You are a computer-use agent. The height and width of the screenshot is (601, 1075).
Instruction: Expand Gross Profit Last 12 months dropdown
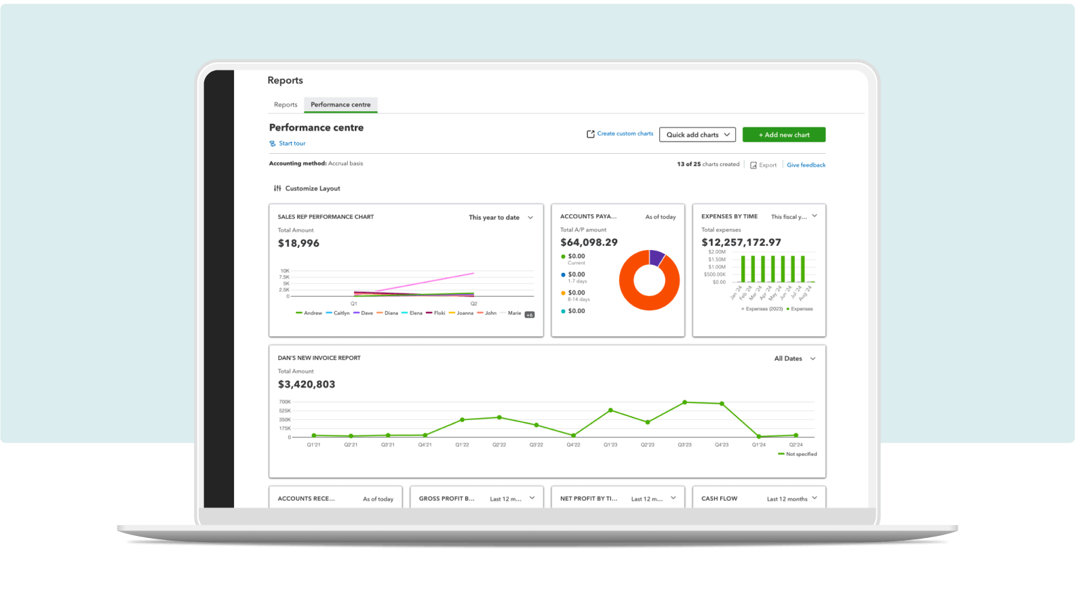click(x=512, y=499)
